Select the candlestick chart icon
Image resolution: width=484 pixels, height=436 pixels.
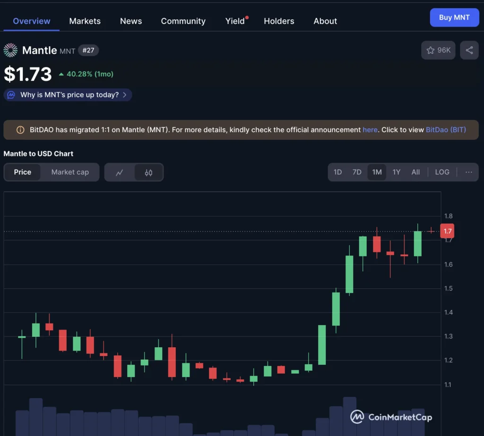(148, 172)
